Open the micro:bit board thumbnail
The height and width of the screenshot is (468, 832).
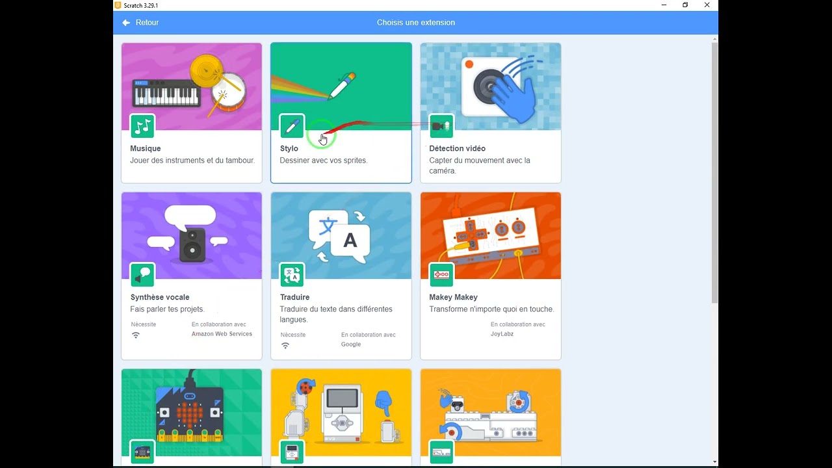click(192, 413)
